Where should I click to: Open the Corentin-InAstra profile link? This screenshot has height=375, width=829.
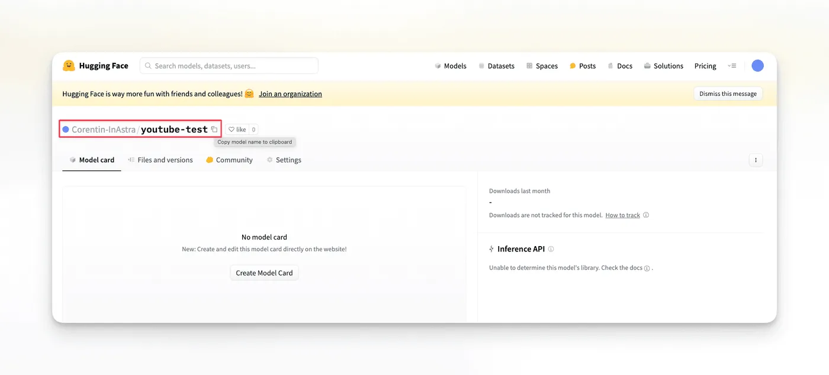pyautogui.click(x=104, y=130)
